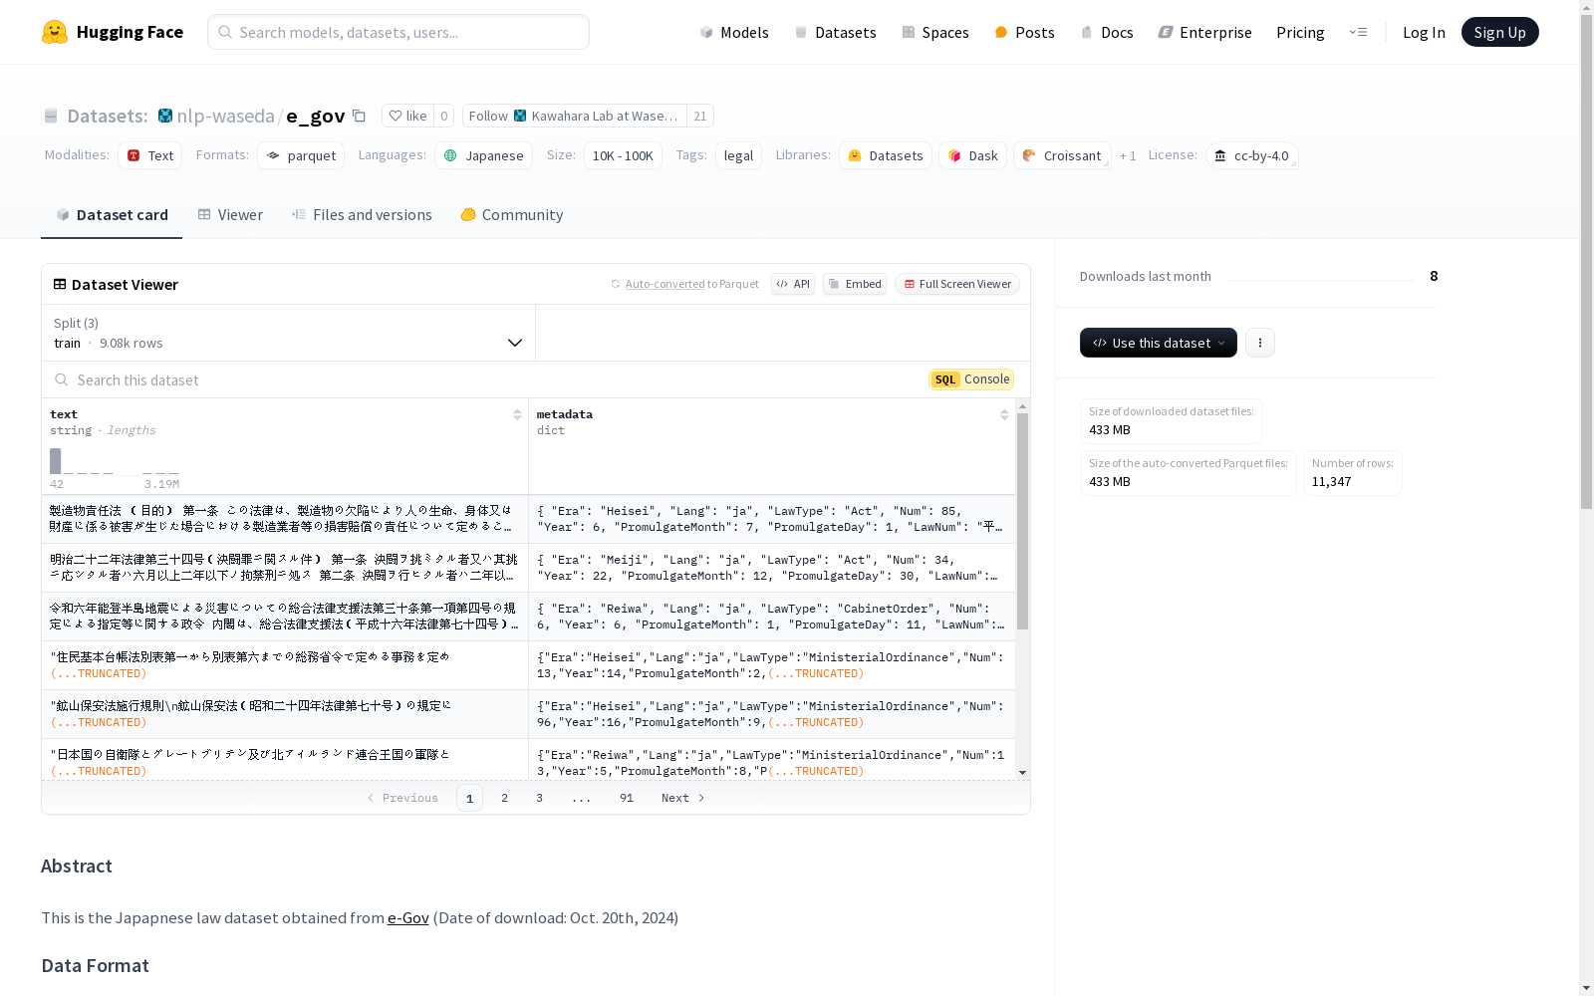Open the Croissant library tag

click(1062, 155)
